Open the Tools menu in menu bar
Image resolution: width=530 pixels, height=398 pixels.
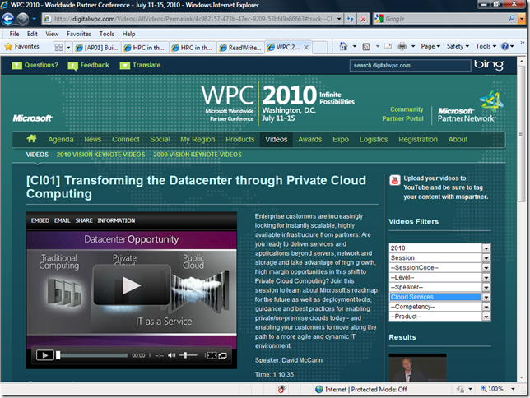pyautogui.click(x=107, y=34)
